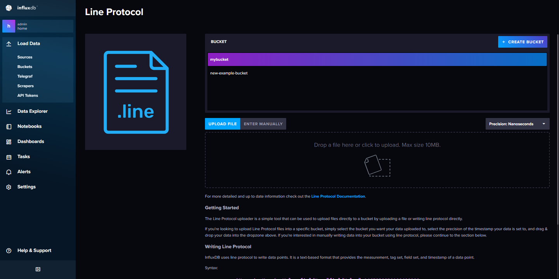This screenshot has width=559, height=279.
Task: Click the Create Bucket button
Action: tap(523, 42)
